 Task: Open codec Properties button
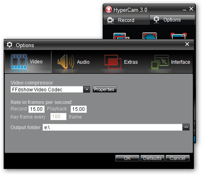coord(104,89)
